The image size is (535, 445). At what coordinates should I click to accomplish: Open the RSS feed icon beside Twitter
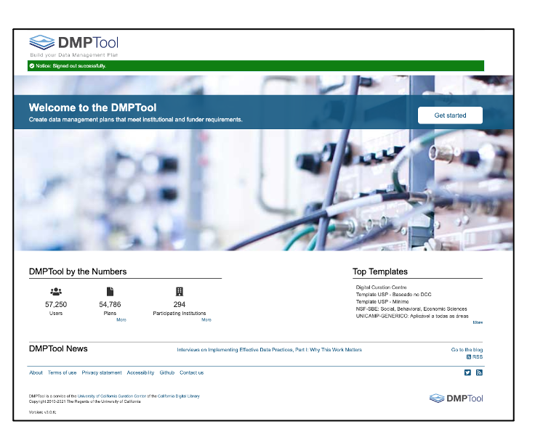tap(479, 372)
